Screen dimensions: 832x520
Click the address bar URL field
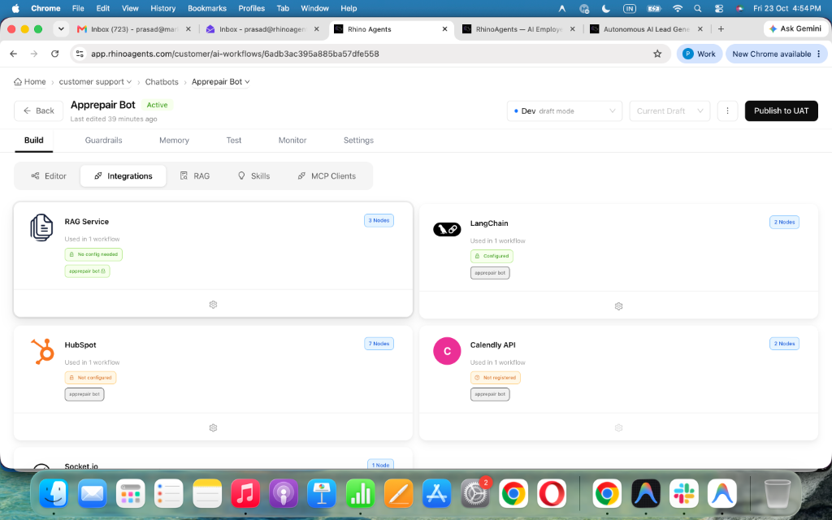click(370, 54)
